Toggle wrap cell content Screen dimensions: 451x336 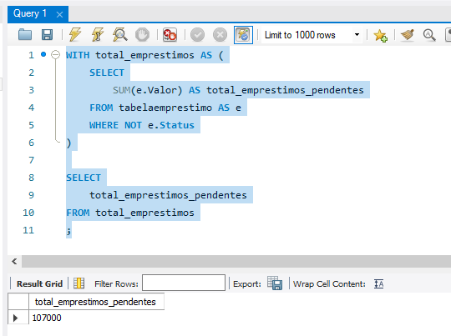click(379, 283)
